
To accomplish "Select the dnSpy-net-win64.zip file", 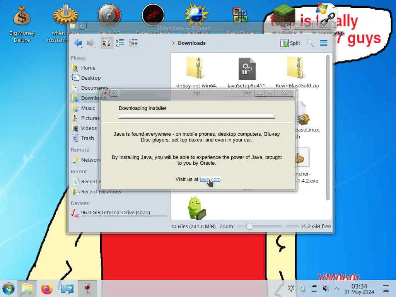I will pyautogui.click(x=196, y=73).
